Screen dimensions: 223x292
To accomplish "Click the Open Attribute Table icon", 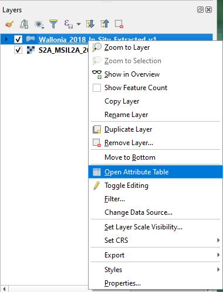I will click(x=97, y=172).
